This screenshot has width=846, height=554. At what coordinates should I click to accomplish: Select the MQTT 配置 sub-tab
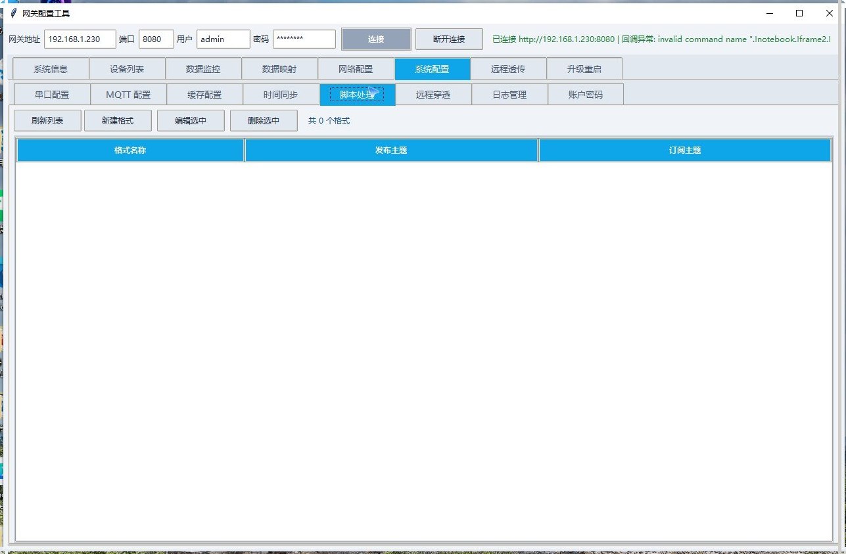tap(128, 94)
